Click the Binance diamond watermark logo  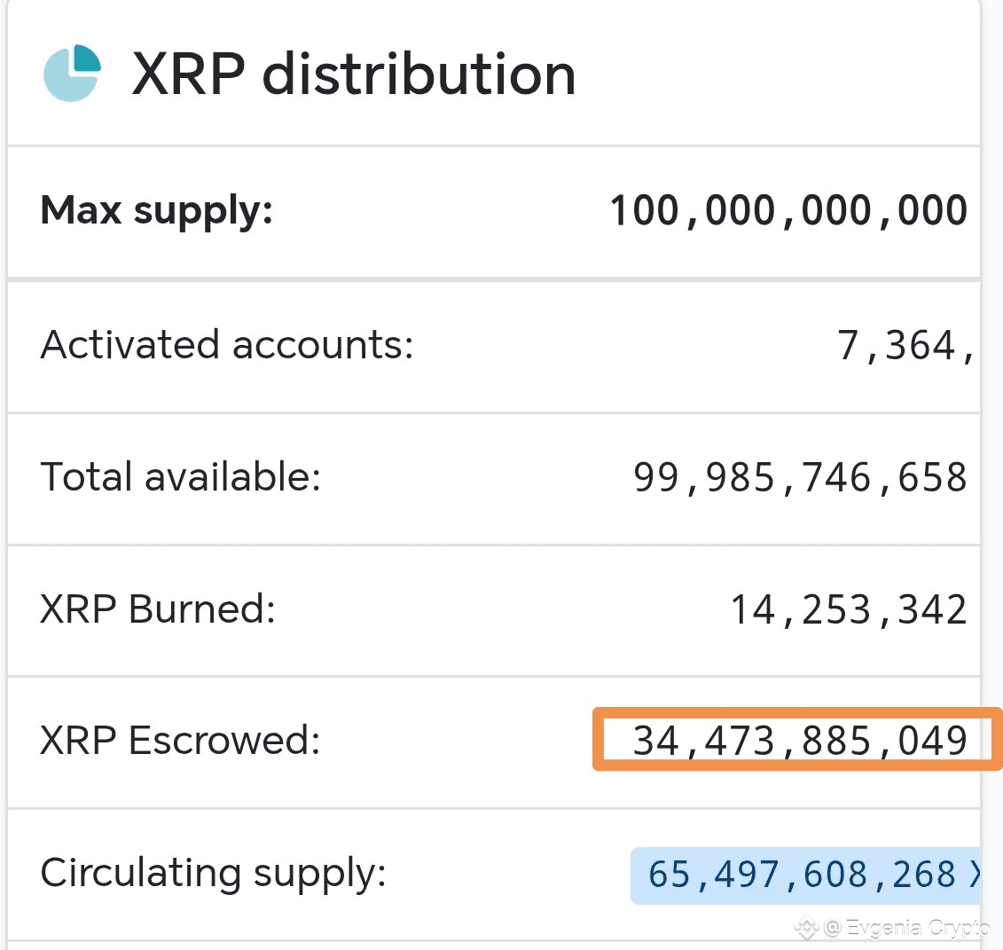[x=806, y=929]
